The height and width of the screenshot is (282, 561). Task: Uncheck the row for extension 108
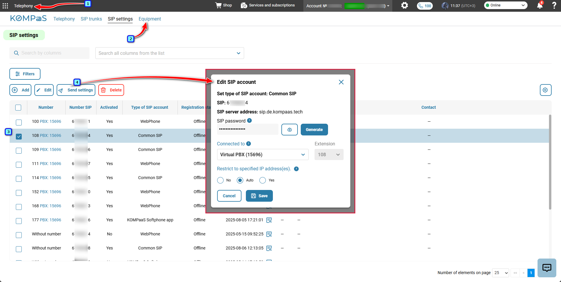click(x=19, y=137)
